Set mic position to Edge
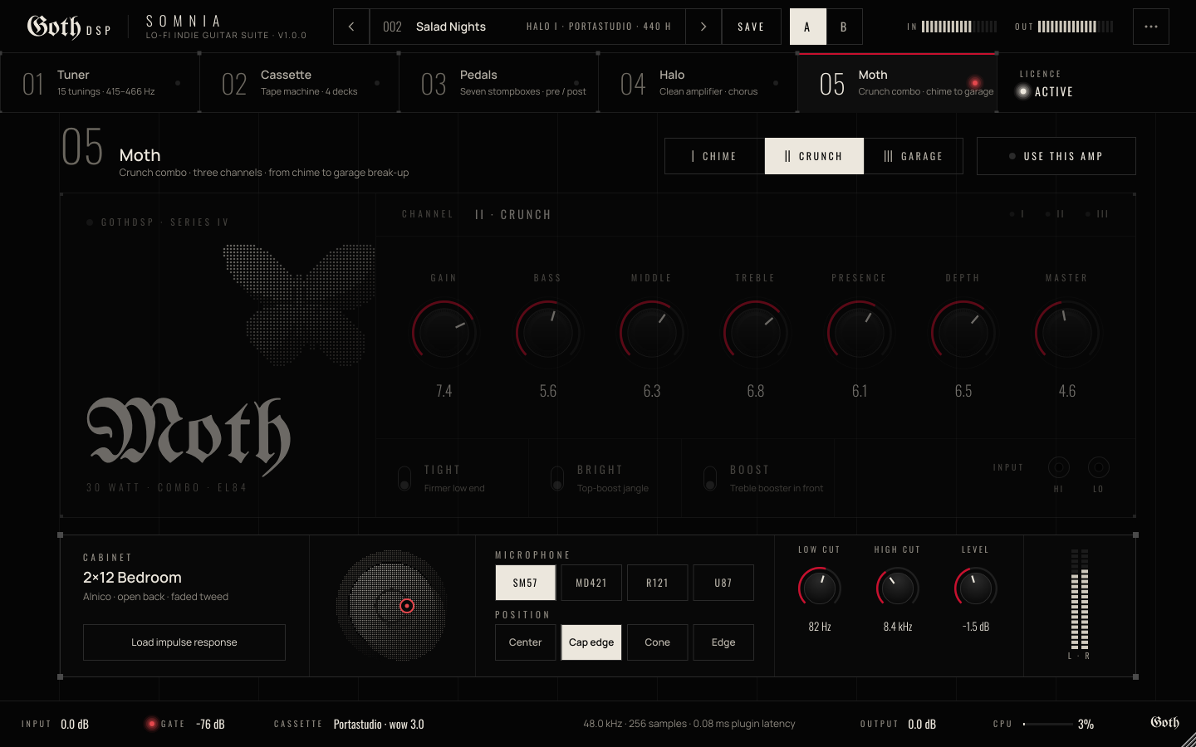 point(723,642)
